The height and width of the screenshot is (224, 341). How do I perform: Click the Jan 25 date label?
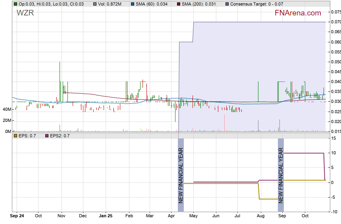click(x=106, y=216)
